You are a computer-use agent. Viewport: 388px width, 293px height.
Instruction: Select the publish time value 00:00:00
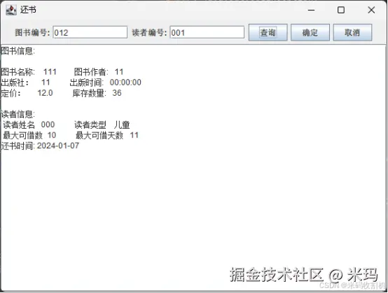[x=125, y=83]
